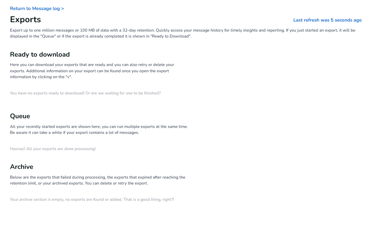Click the "Here you can download your exports" line
The width and height of the screenshot is (378, 228).
92,65
